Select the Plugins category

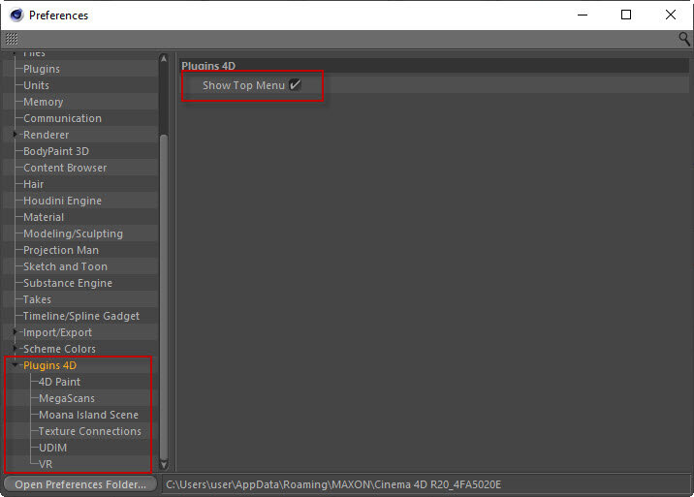(42, 69)
